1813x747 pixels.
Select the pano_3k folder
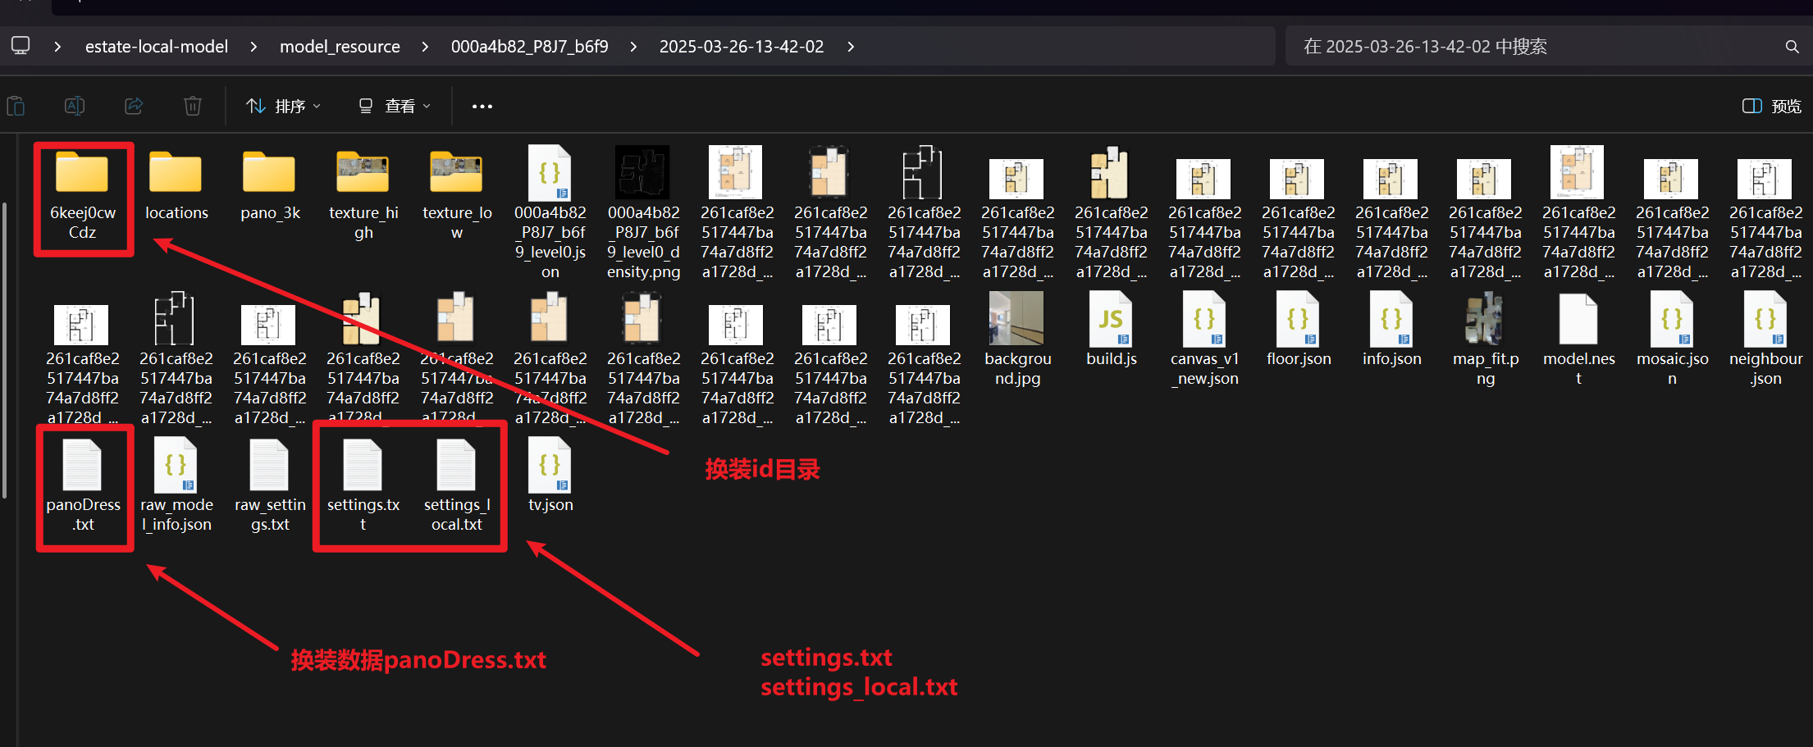click(270, 188)
